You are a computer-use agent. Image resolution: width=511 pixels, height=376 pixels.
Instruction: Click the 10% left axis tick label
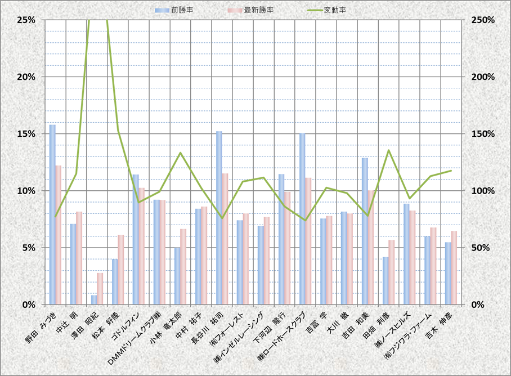click(x=26, y=191)
